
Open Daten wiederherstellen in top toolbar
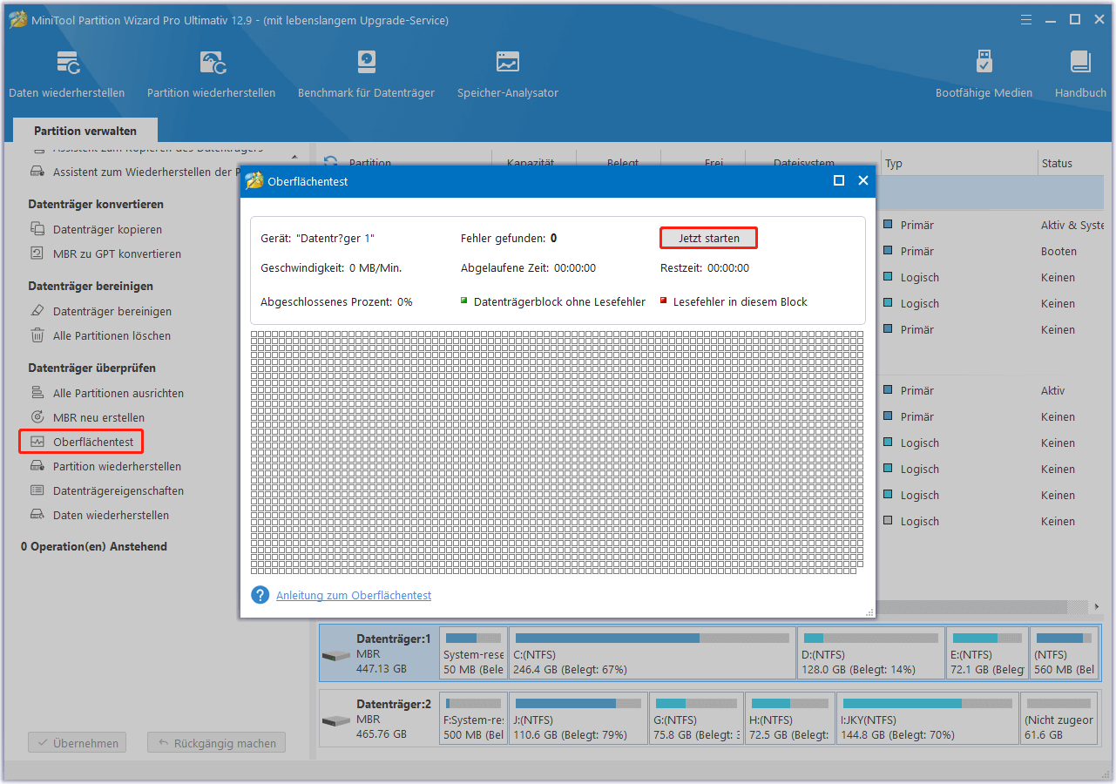(x=67, y=74)
